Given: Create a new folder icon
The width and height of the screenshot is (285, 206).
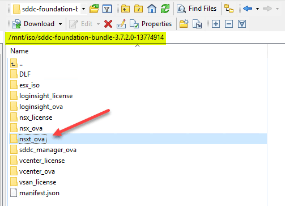Looking at the screenshot, I should click(184, 24).
